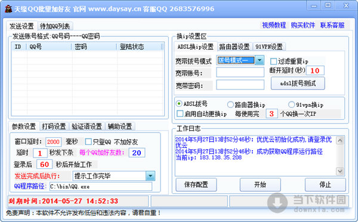Click 保存配置 button
Viewport: 358px width, 222px height.
point(196,184)
